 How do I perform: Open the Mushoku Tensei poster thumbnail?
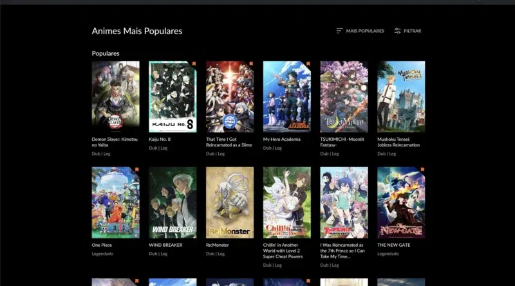(x=401, y=97)
